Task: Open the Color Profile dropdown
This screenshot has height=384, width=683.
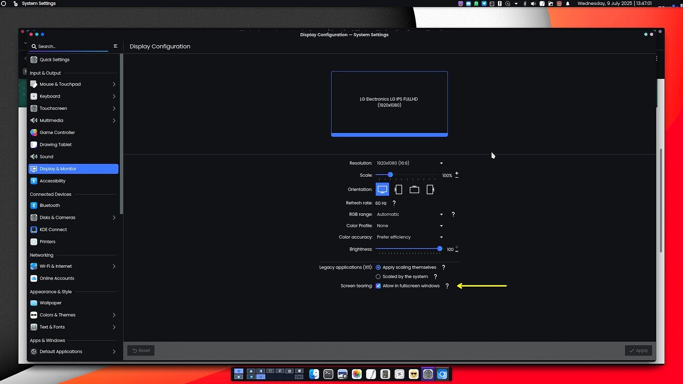Action: click(x=410, y=226)
